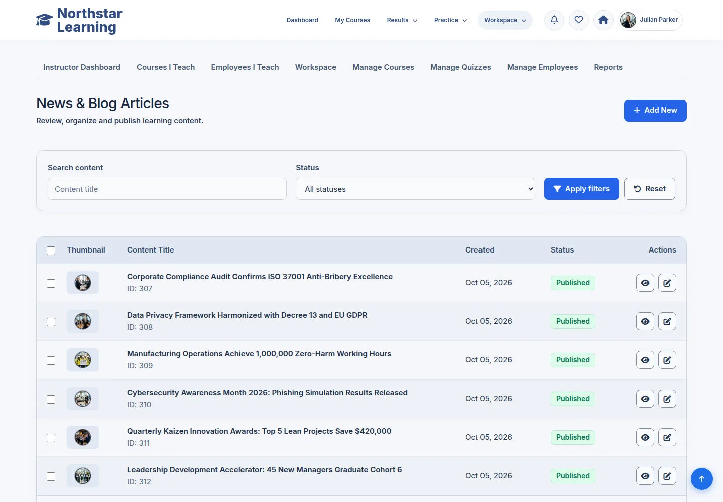The image size is (723, 502).
Task: Toggle the select-all checkbox in table header
Action: pyautogui.click(x=51, y=250)
